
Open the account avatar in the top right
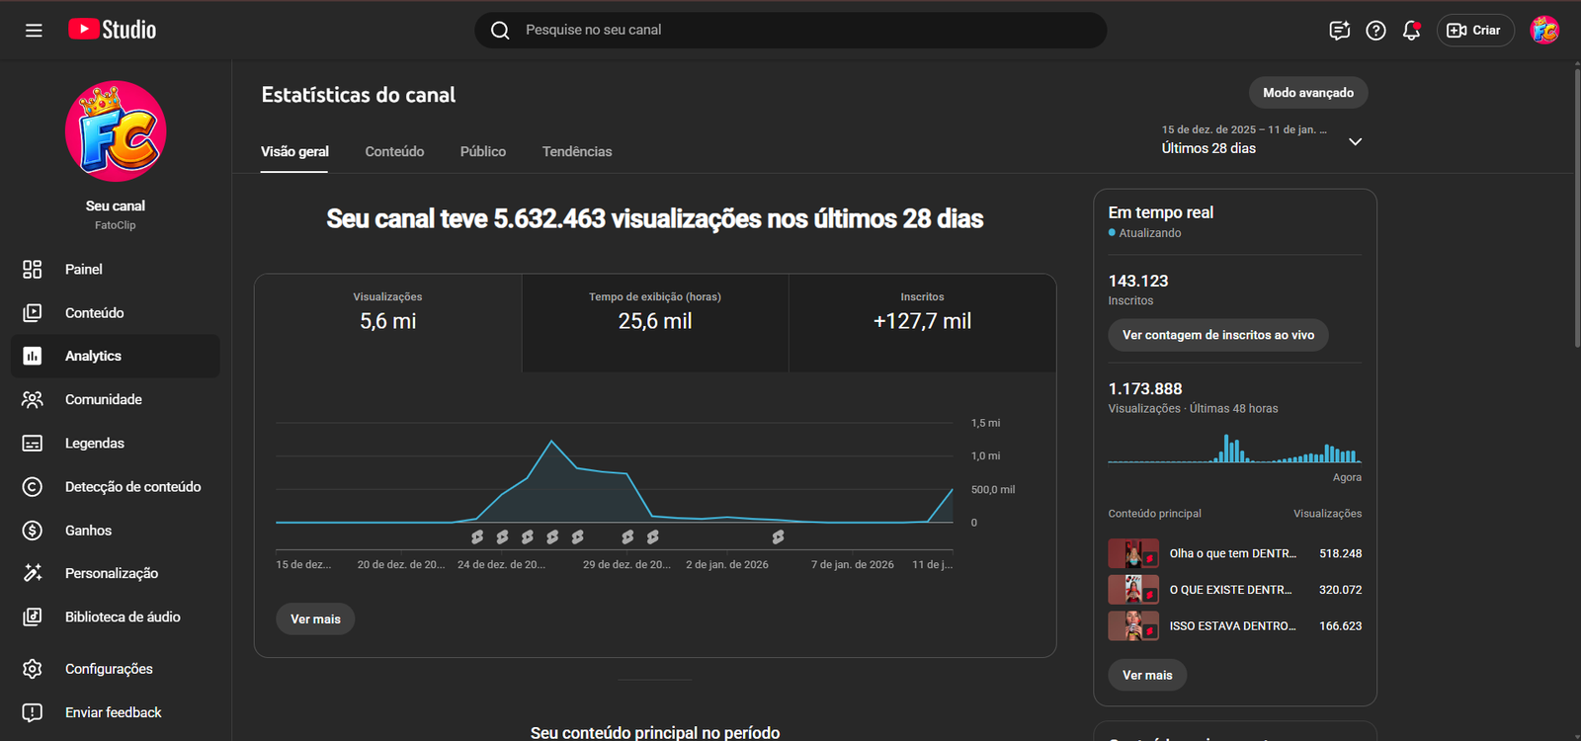click(x=1544, y=31)
